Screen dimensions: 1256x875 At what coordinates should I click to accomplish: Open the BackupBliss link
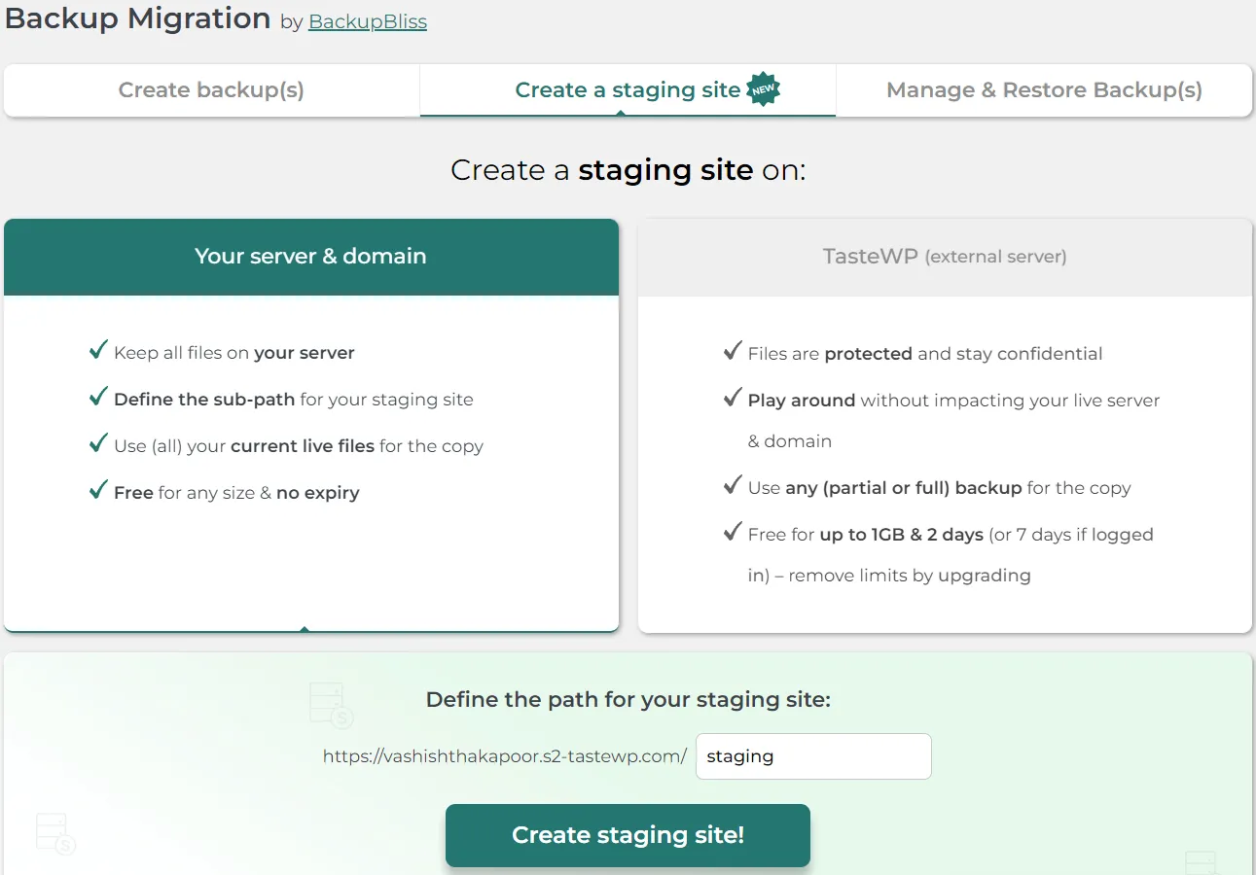point(368,21)
